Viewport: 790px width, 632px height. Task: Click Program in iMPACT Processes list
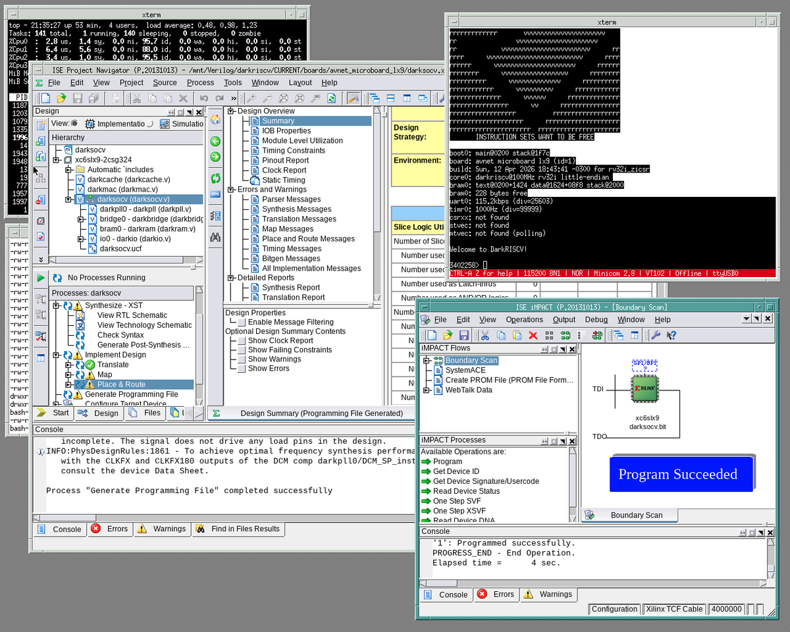click(448, 461)
